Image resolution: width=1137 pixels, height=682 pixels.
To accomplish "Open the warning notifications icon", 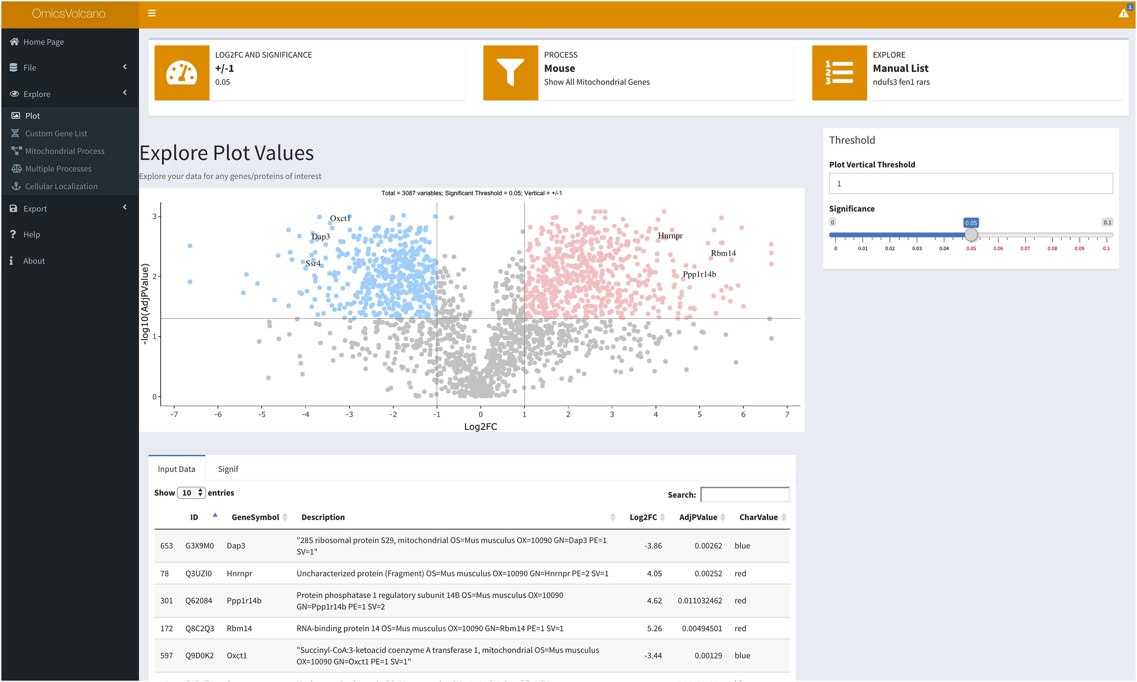I will click(1123, 13).
